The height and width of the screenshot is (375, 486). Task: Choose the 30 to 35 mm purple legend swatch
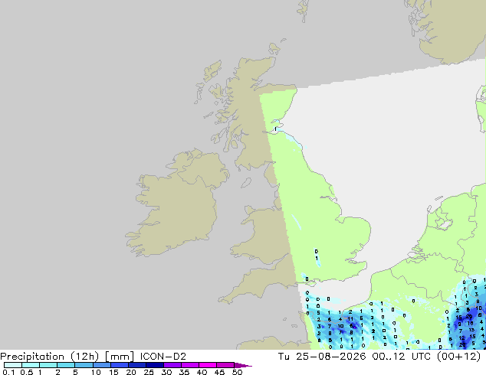coord(172,365)
